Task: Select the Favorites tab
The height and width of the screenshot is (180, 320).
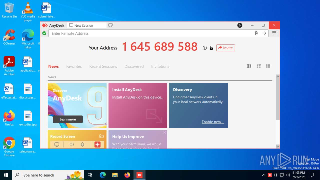Action: point(74,66)
